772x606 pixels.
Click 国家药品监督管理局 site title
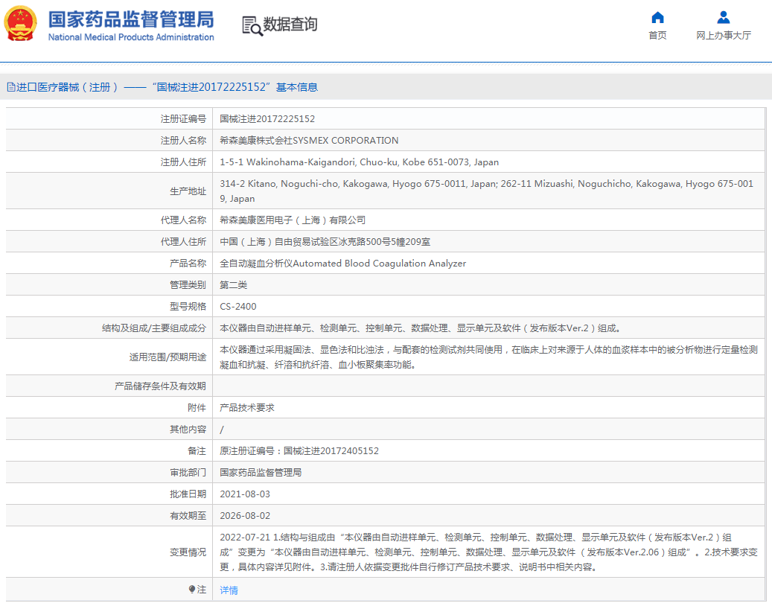(131, 19)
